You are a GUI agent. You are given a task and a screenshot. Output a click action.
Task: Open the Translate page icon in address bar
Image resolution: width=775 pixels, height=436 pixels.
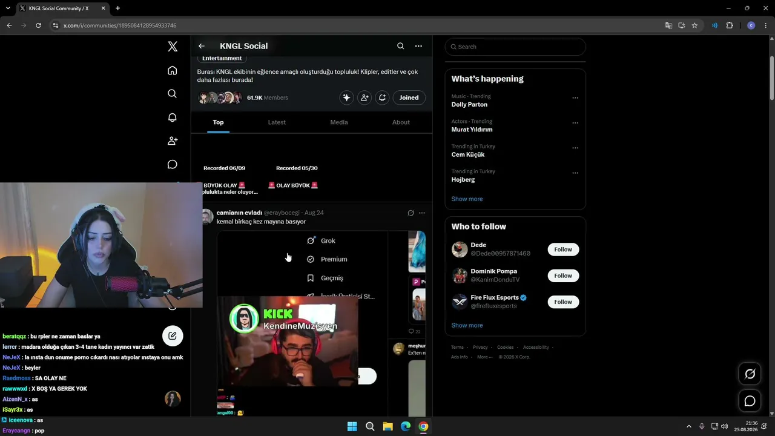pos(668,25)
